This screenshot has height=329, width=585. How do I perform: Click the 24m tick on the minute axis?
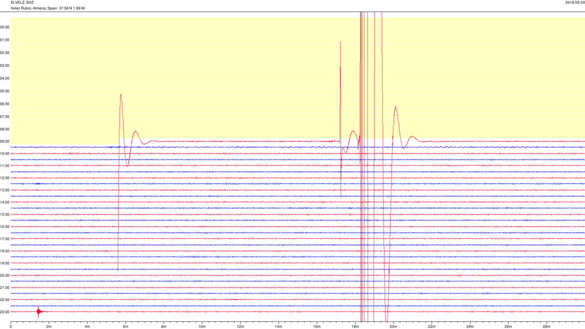coord(470,327)
